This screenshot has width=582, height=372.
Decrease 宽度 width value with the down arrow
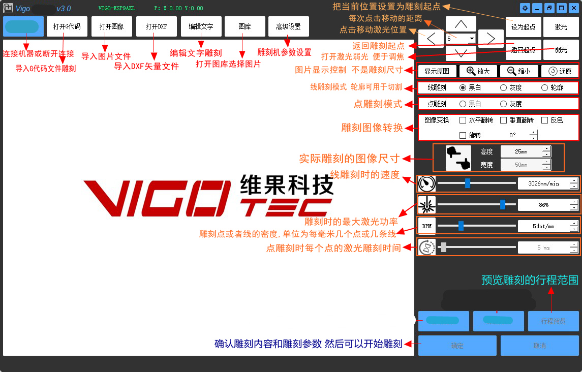[546, 167]
